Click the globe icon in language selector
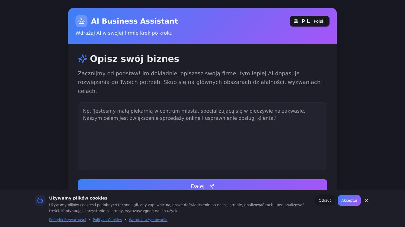The height and width of the screenshot is (227, 405). point(296,21)
